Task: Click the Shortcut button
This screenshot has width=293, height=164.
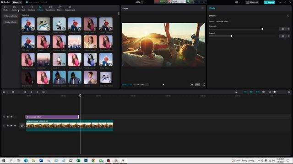Action: 252,2
